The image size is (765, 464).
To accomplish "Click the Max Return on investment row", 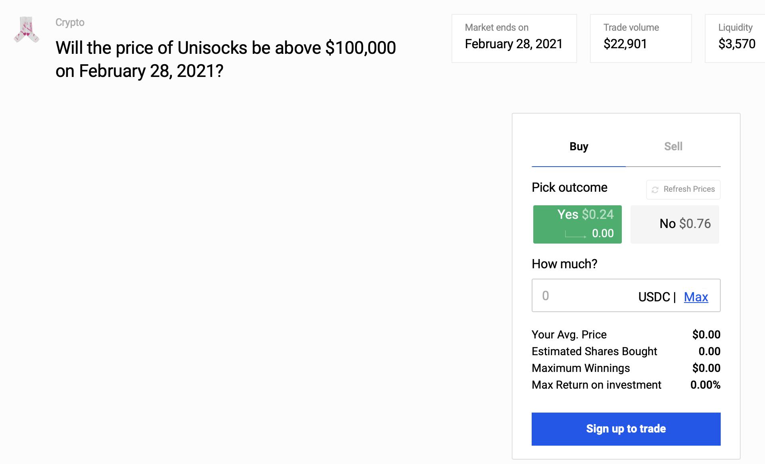I will [x=625, y=385].
